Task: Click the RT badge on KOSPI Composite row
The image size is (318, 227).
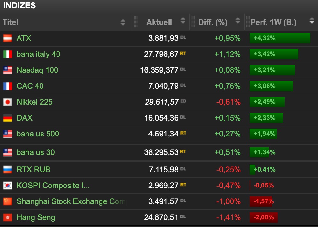Action: click(x=183, y=185)
